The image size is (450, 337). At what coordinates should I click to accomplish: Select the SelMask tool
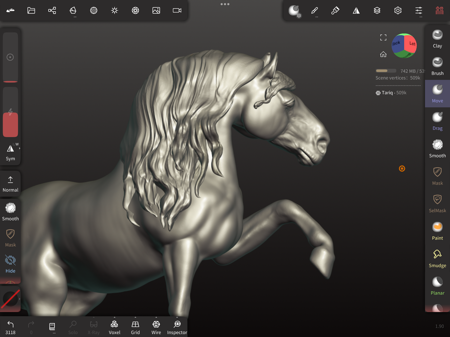point(437,204)
